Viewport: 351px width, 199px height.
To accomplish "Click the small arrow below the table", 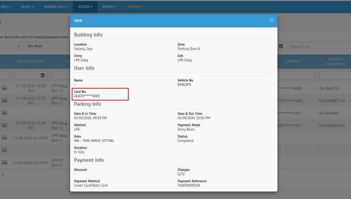I will (2, 174).
